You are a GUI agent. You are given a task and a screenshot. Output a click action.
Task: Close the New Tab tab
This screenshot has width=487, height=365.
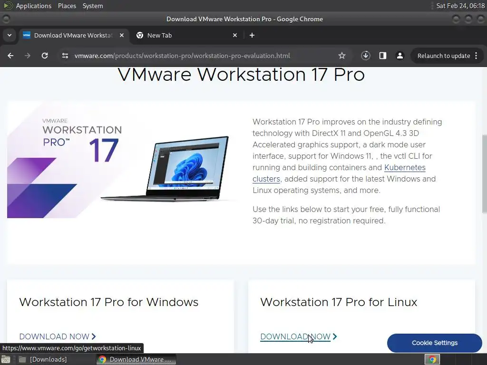tap(235, 35)
